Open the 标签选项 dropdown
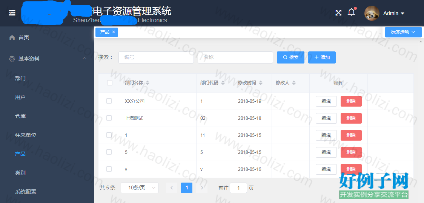Image resolution: width=424 pixels, height=203 pixels. click(403, 32)
